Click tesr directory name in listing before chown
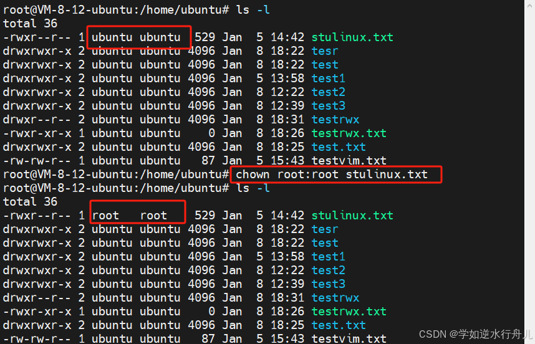535x344 pixels. tap(324, 51)
